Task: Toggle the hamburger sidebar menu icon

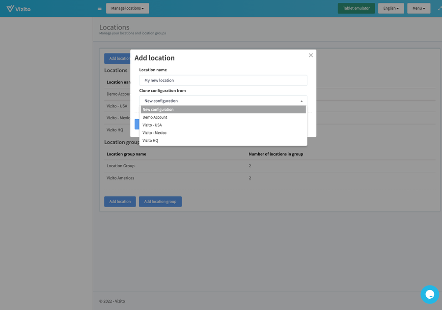Action: (x=99, y=8)
